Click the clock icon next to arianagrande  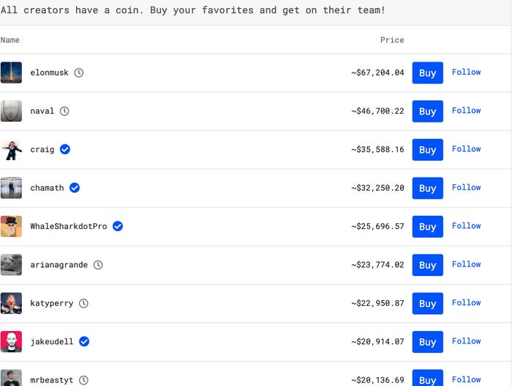click(98, 265)
